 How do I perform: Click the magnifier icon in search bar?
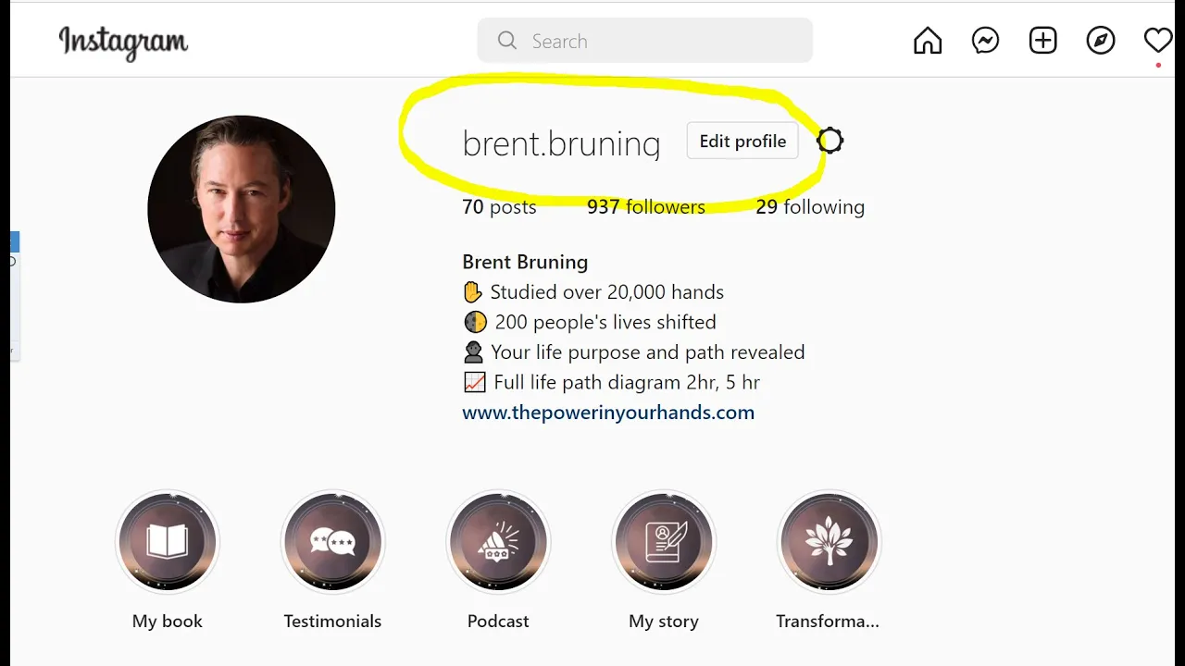506,41
